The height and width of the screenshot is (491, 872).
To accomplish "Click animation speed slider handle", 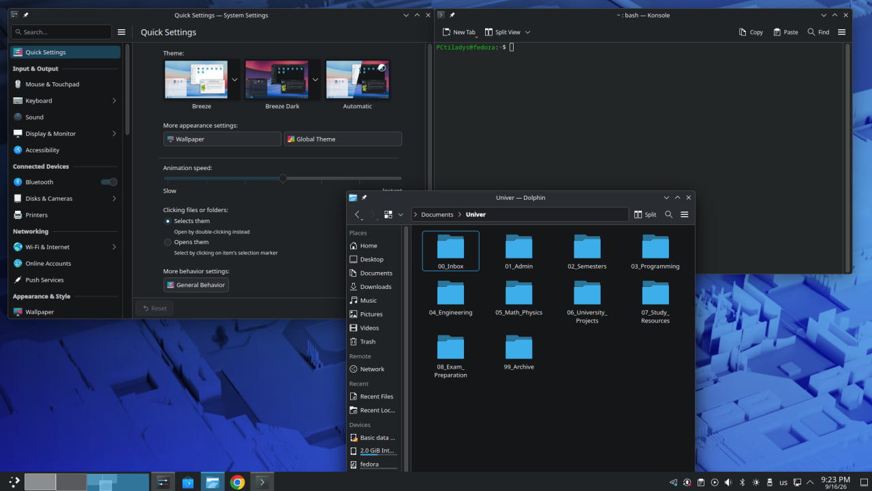I will [283, 178].
